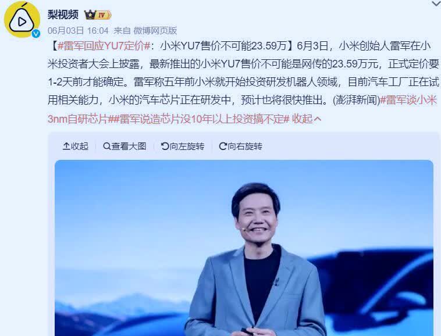The width and height of the screenshot is (441, 336).
Task: Open hashtag #雷军回应YU7定价#
Action: (x=104, y=45)
